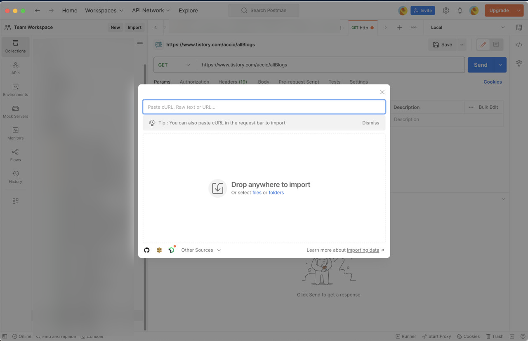Open Environments sidebar panel
This screenshot has height=341, width=528.
tap(16, 90)
